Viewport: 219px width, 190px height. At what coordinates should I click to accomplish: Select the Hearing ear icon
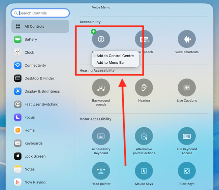pyautogui.click(x=144, y=88)
